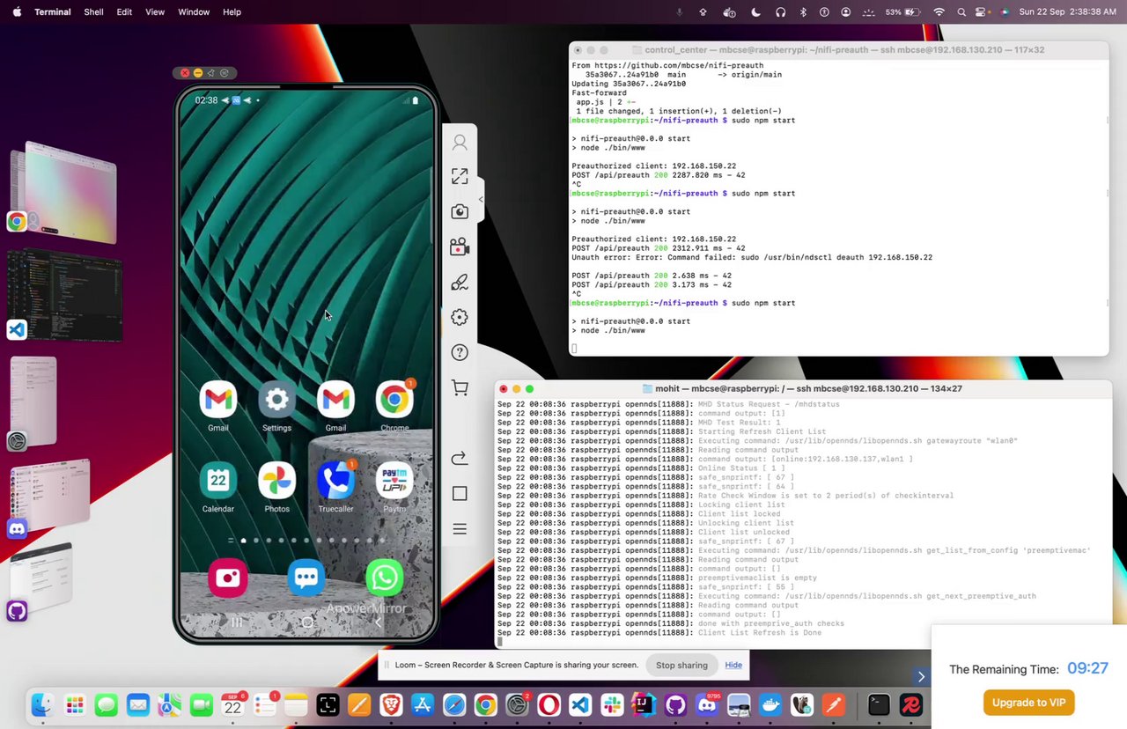The width and height of the screenshot is (1127, 729).
Task: Select the Chrome window thumbnail in Stage Manager
Action: click(70, 193)
